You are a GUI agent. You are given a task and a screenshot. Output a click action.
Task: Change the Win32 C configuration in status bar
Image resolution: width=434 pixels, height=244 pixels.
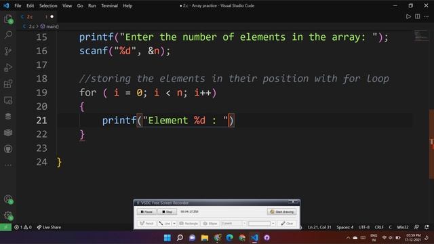[403, 227]
